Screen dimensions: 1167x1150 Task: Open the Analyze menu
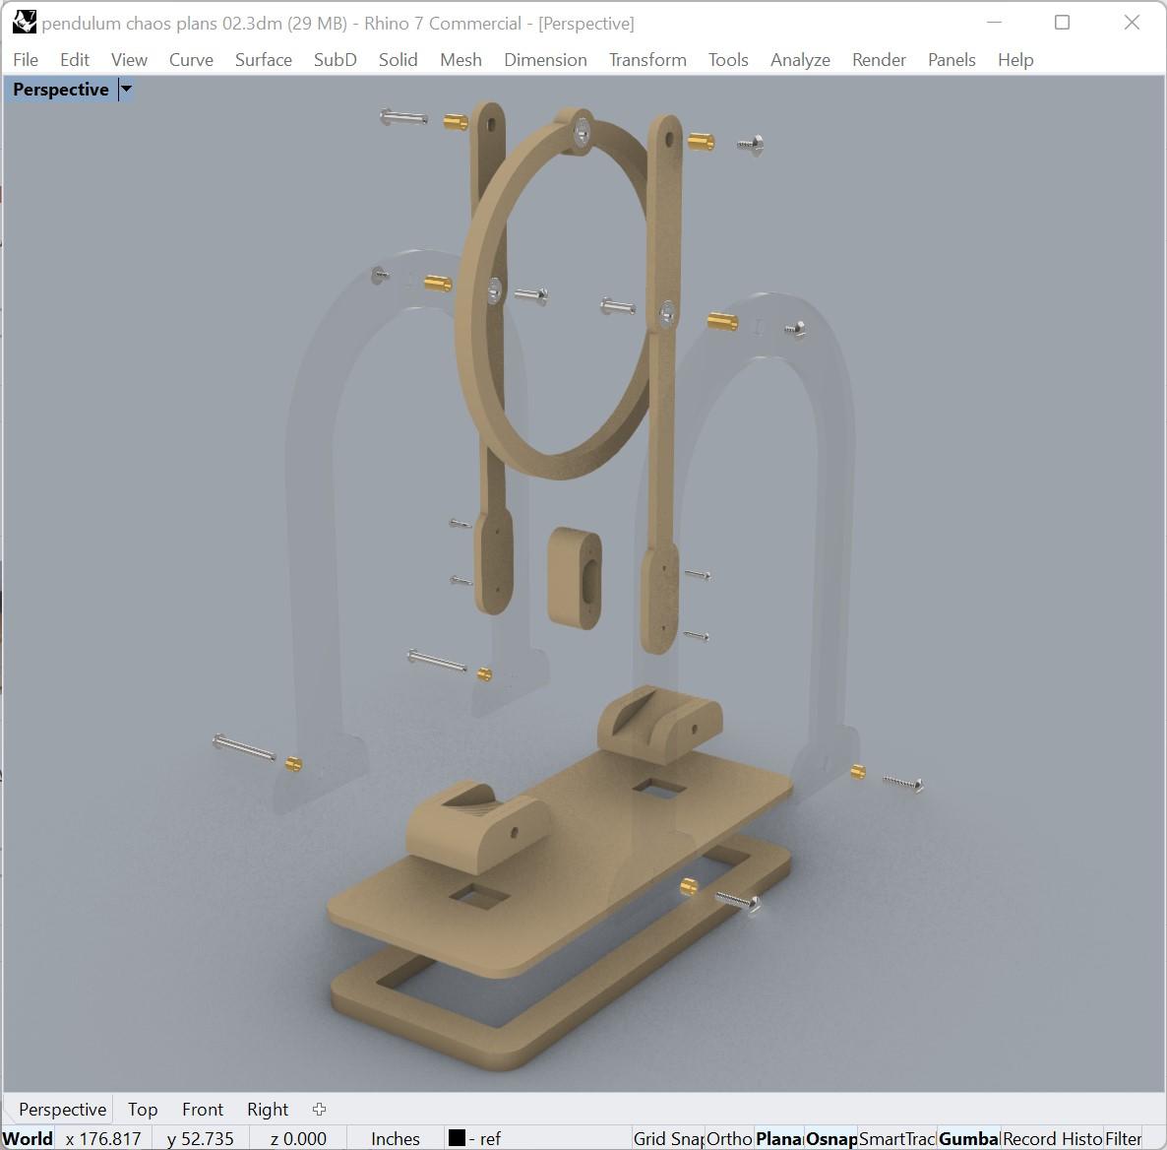[800, 60]
